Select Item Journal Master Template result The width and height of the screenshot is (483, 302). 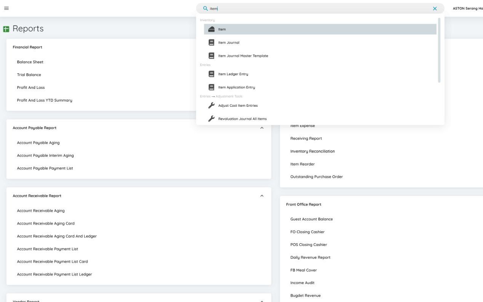tap(243, 56)
